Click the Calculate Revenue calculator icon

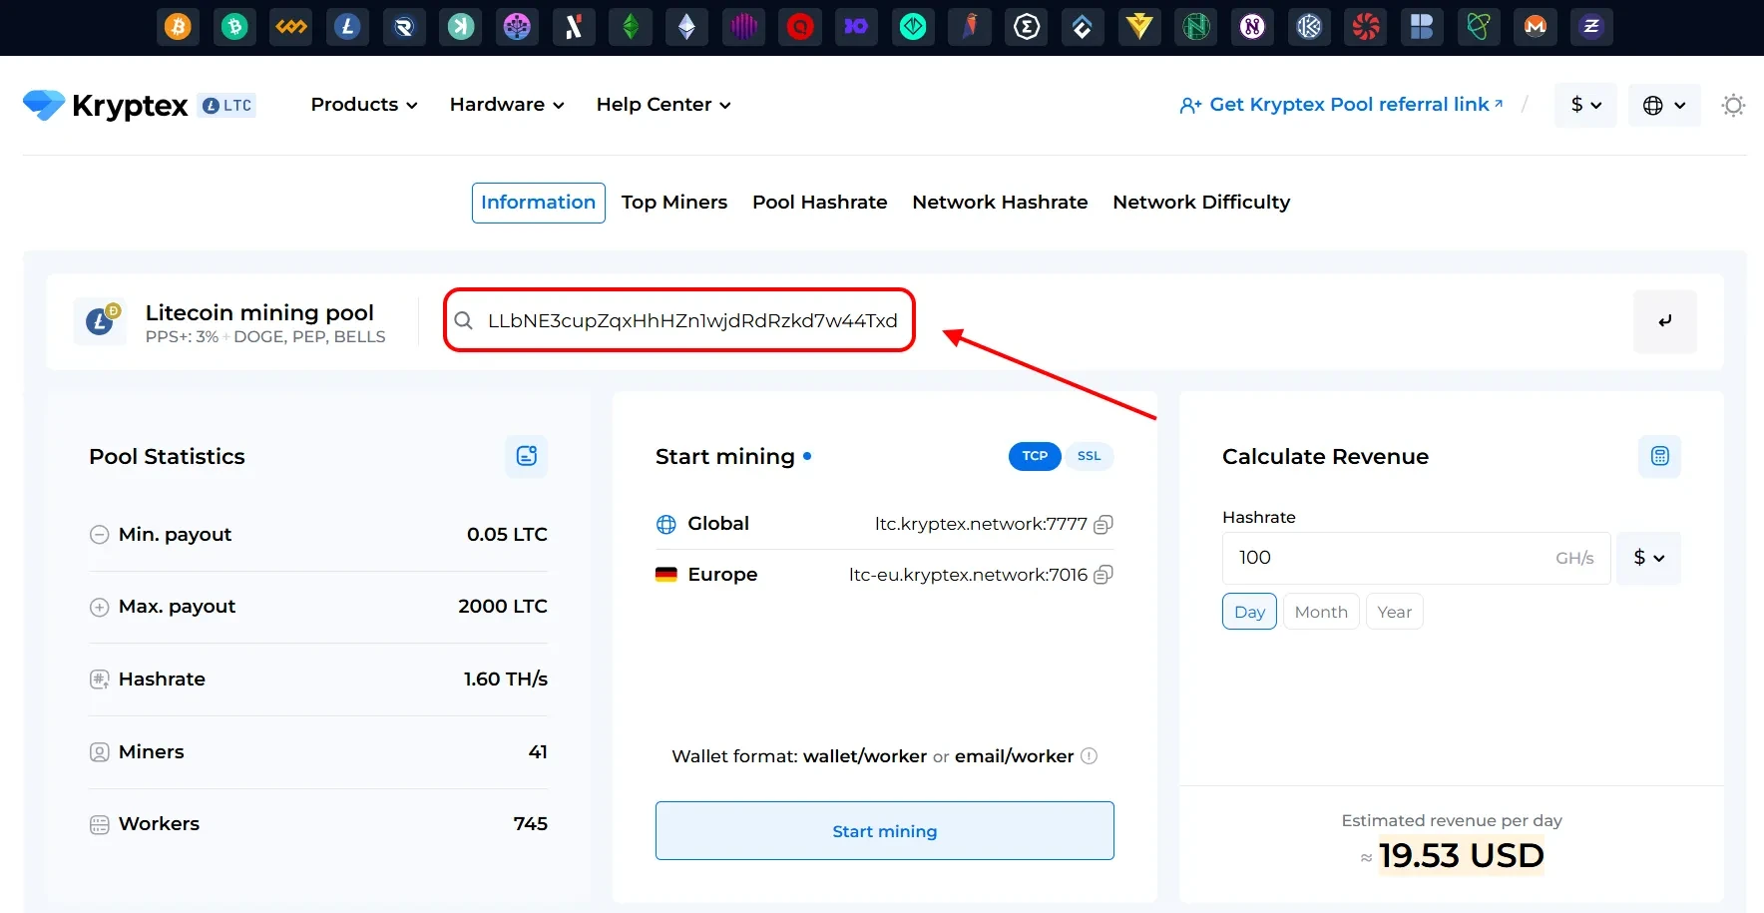pos(1659,456)
